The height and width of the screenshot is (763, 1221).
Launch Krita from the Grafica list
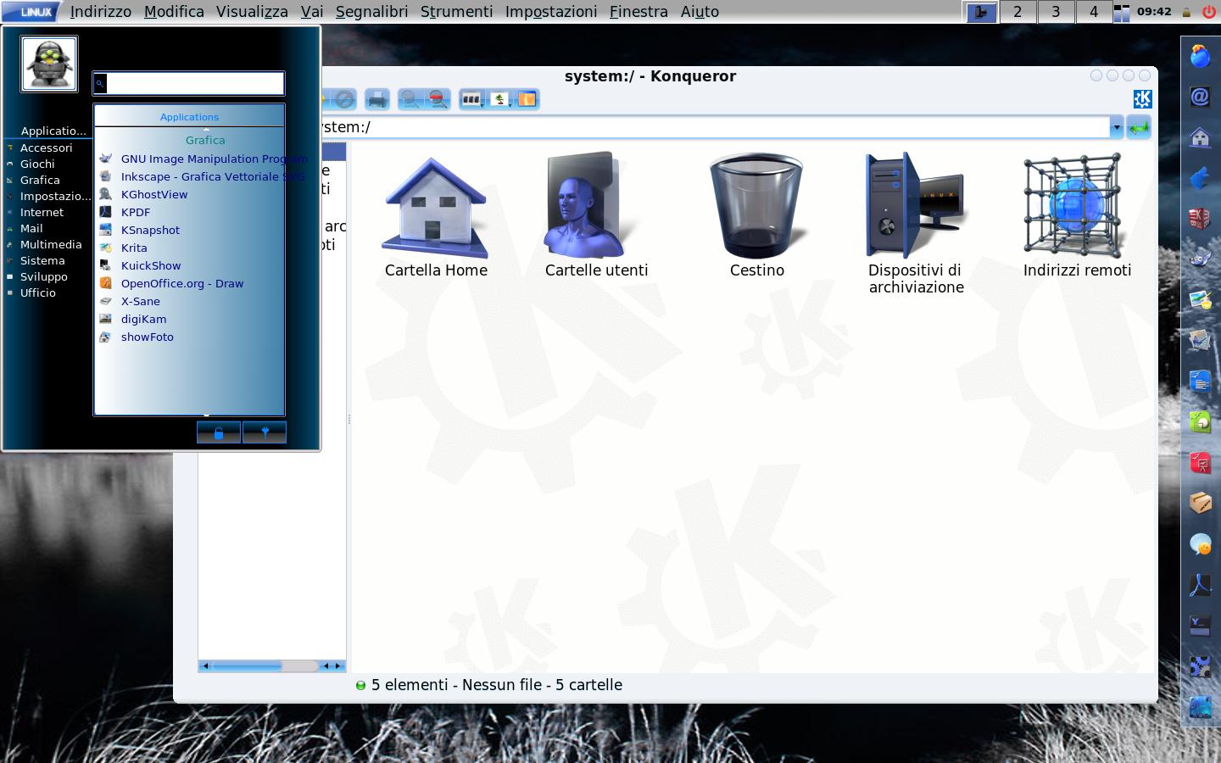click(x=123, y=248)
